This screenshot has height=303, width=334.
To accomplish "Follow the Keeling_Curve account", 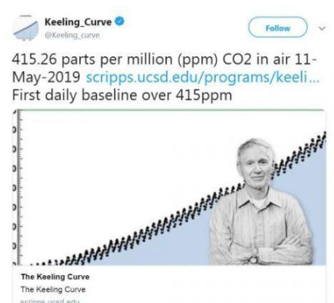I will [278, 28].
